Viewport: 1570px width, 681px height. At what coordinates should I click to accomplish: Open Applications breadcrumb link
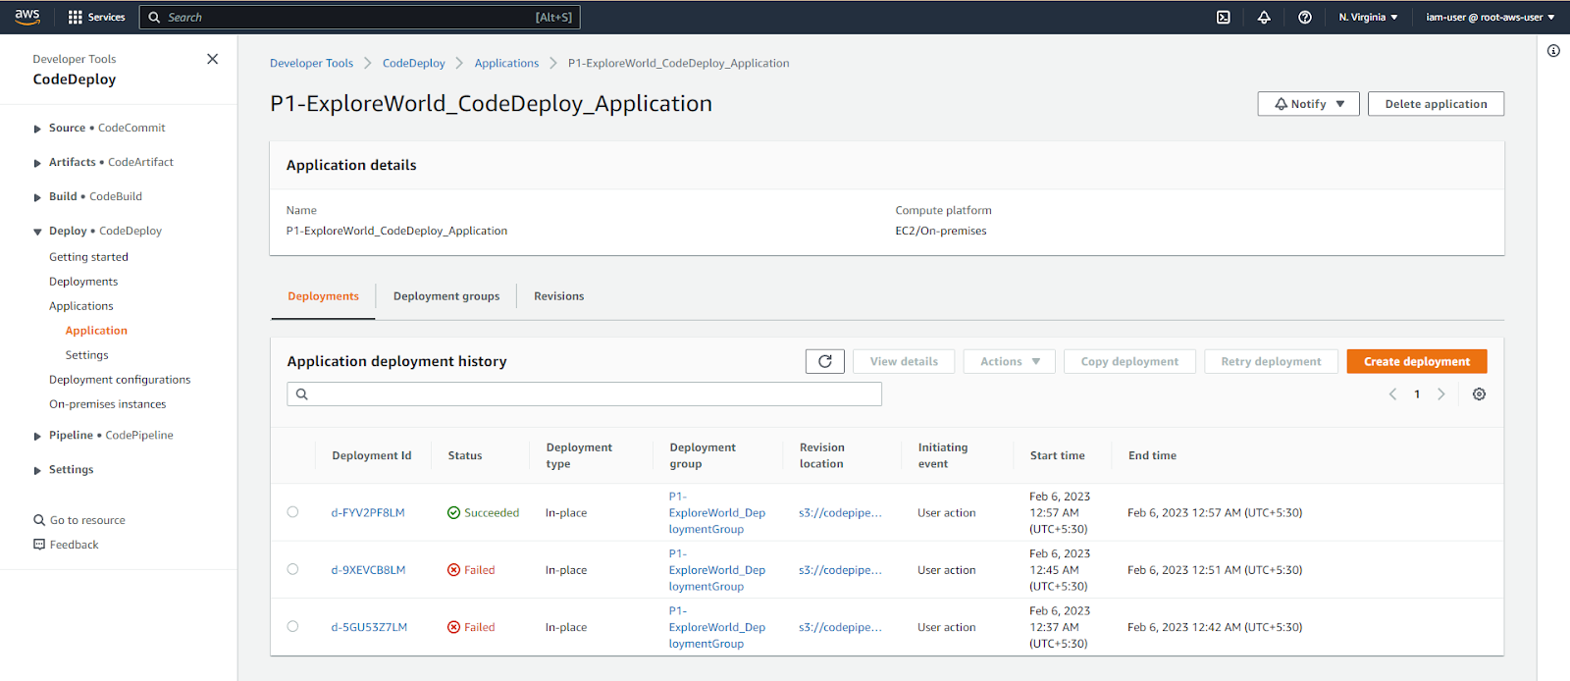coord(506,63)
